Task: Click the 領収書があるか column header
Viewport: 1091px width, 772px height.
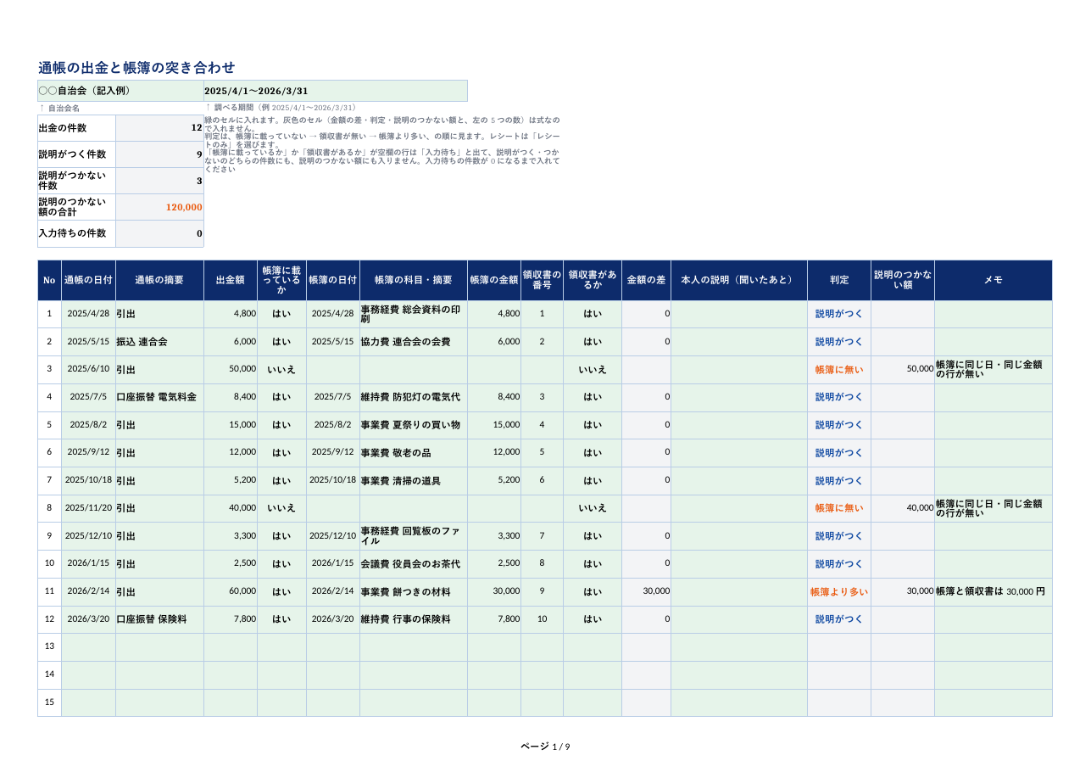Action: point(593,280)
